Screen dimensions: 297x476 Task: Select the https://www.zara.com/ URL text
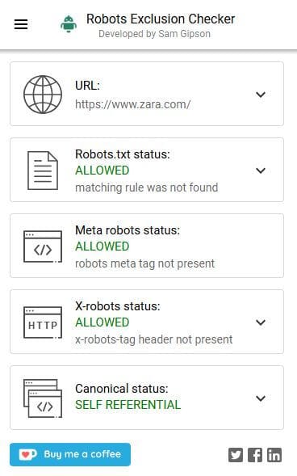click(x=132, y=104)
